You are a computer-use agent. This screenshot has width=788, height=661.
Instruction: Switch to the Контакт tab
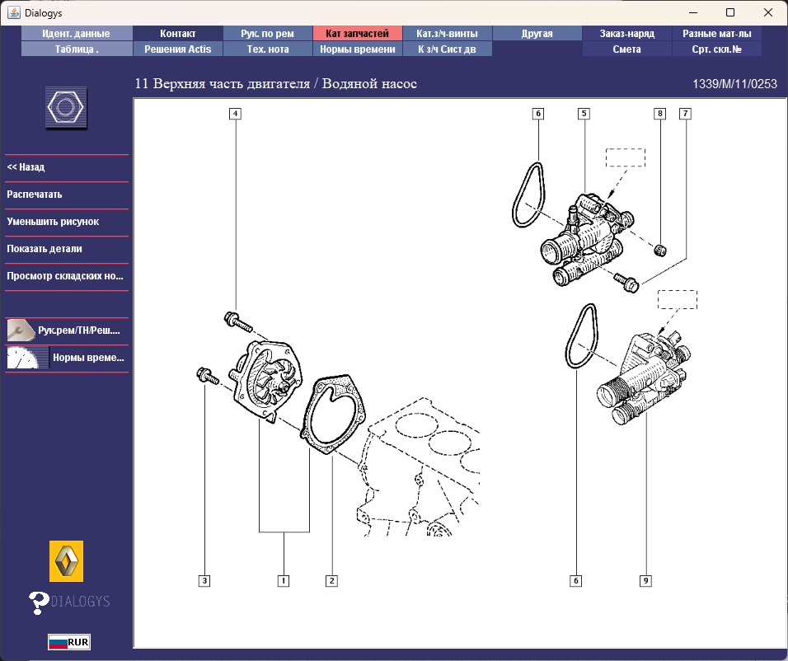tap(178, 34)
